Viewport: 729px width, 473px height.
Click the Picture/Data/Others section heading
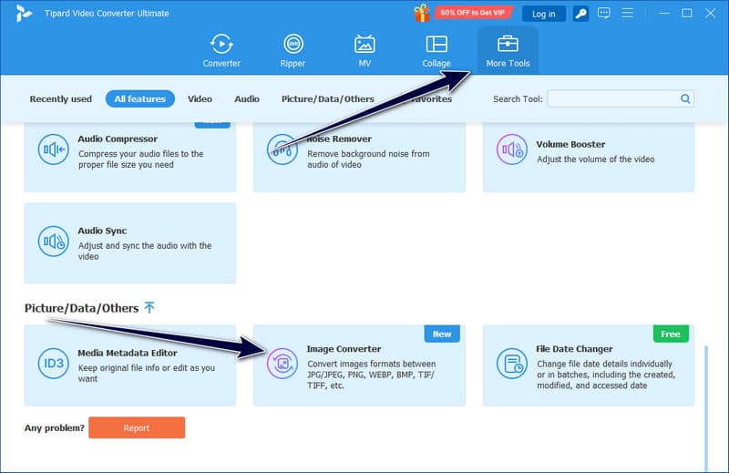point(81,308)
